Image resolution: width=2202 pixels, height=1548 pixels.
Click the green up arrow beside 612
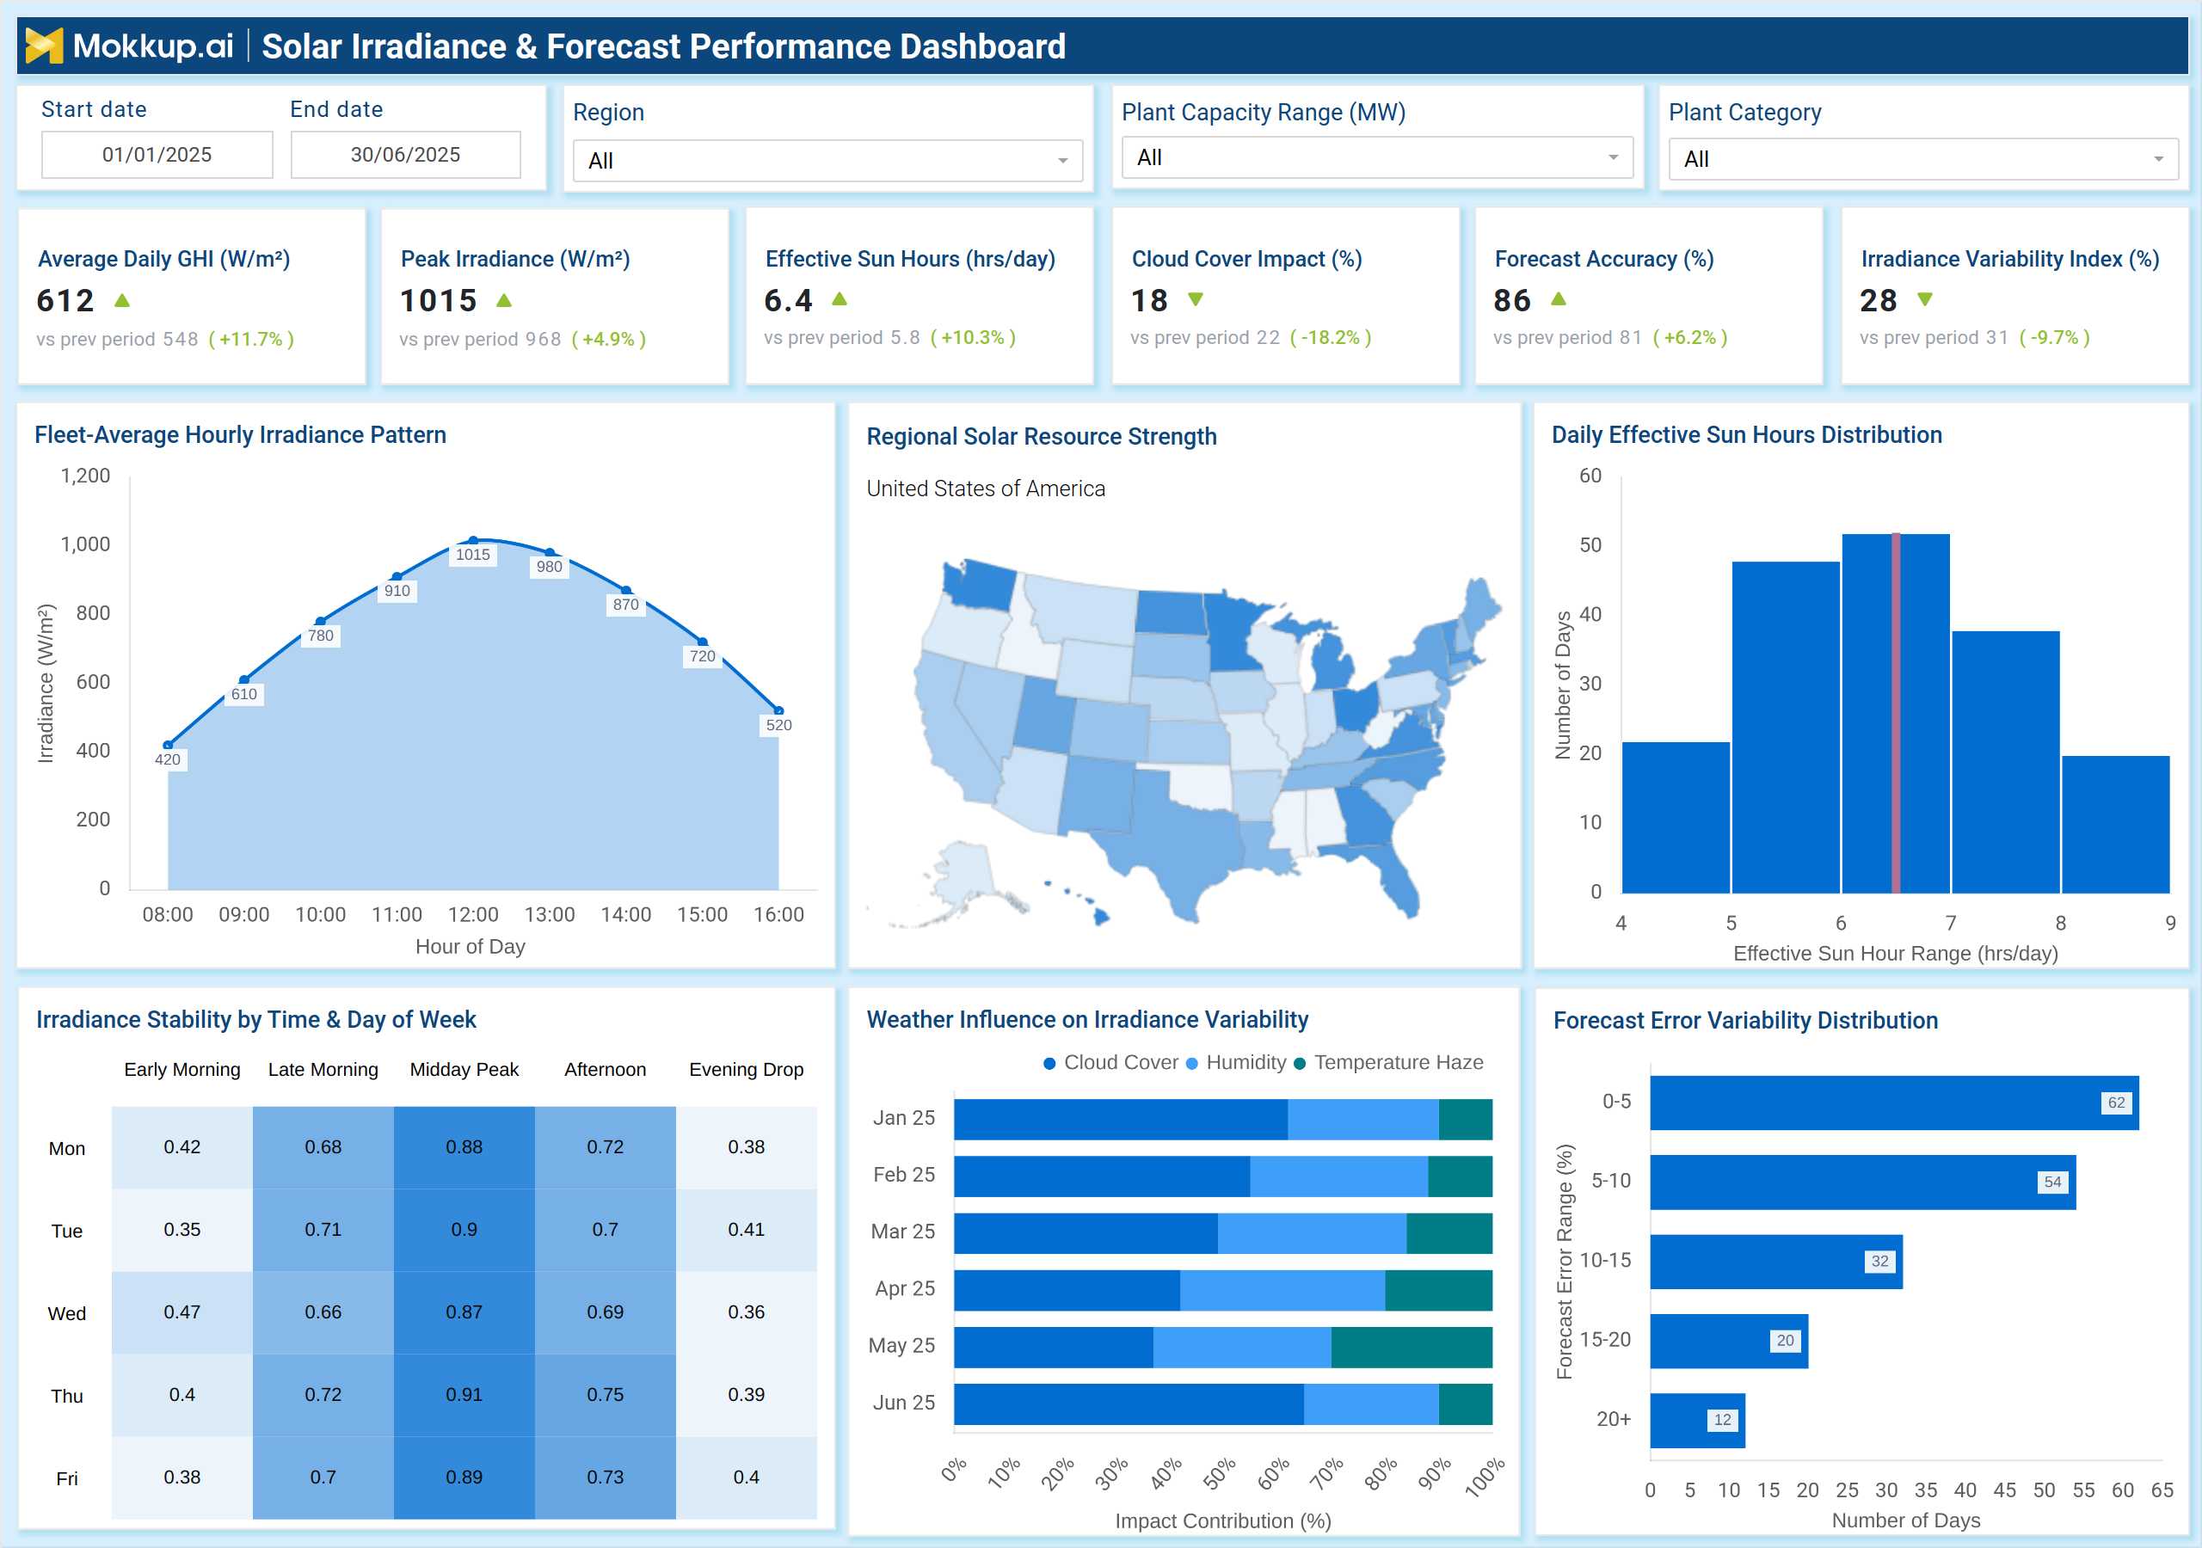[x=122, y=300]
